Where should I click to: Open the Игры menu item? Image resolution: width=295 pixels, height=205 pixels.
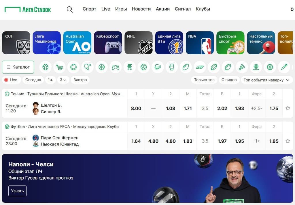121,9
